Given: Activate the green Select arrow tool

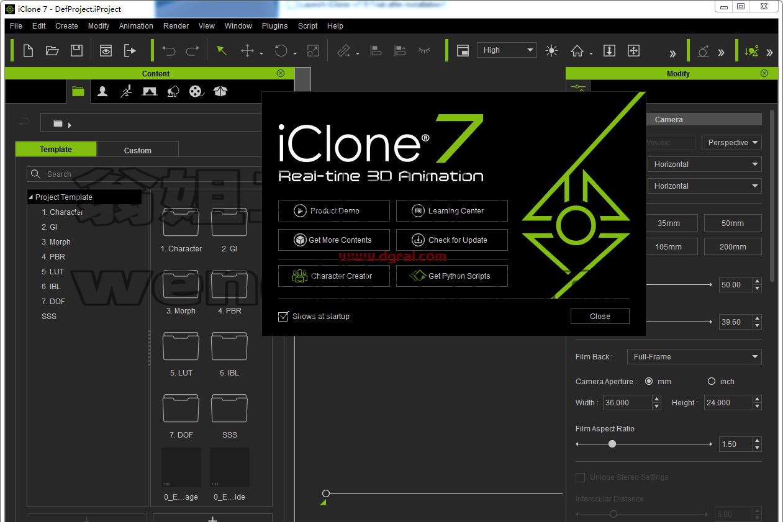Looking at the screenshot, I should tap(222, 51).
